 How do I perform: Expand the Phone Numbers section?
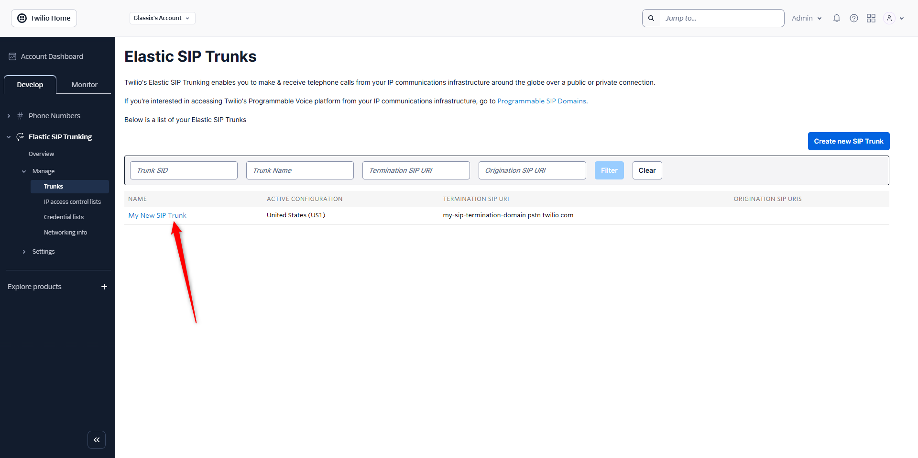[x=9, y=116]
